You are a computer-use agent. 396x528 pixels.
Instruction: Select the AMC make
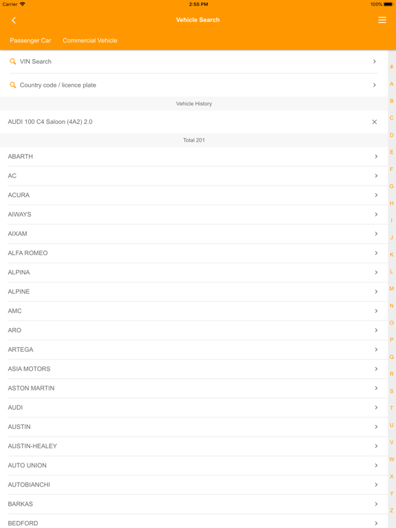click(x=194, y=311)
